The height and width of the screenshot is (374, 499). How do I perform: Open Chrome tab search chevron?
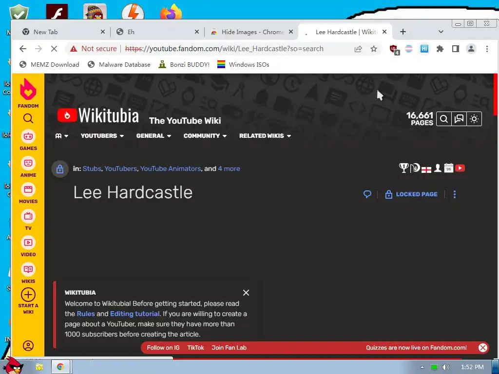click(441, 32)
